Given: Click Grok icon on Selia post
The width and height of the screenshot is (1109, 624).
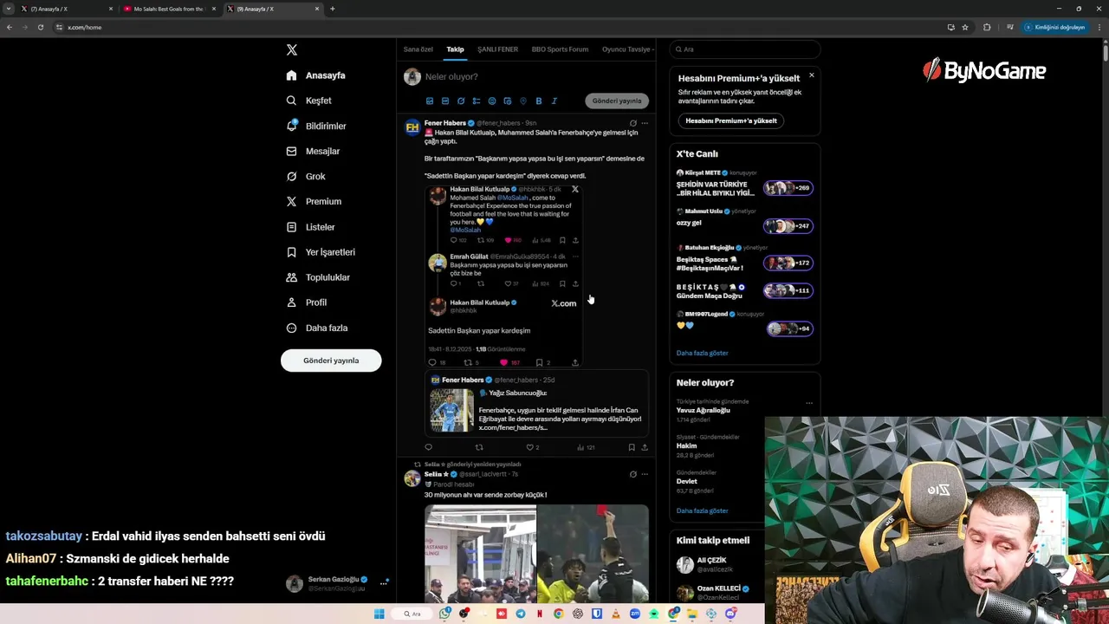Looking at the screenshot, I should [633, 474].
